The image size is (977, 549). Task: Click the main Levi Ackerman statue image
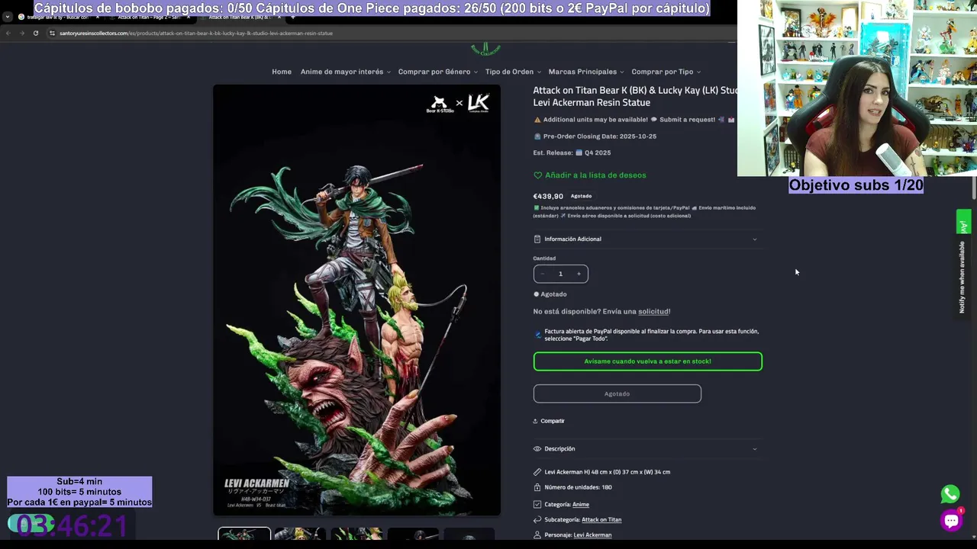click(356, 300)
